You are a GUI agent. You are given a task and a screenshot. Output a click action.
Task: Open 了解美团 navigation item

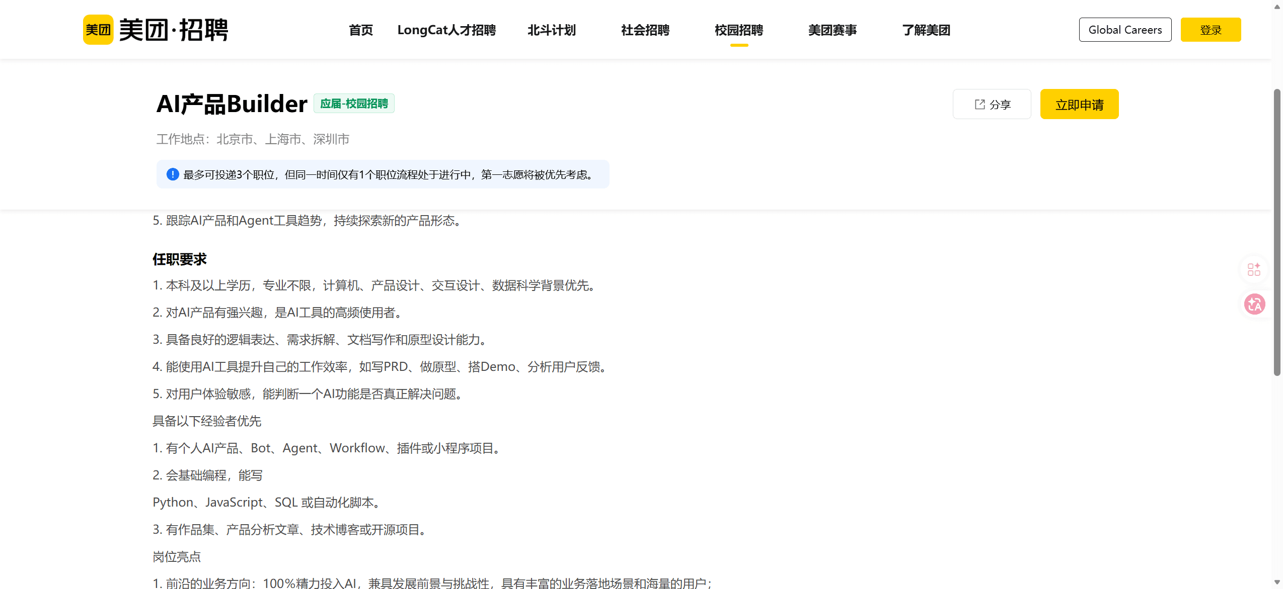coord(926,30)
